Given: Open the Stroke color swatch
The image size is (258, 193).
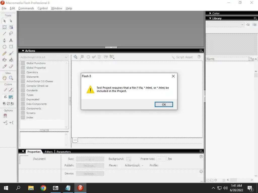Looking at the screenshot, I should pyautogui.click(x=11, y=90).
